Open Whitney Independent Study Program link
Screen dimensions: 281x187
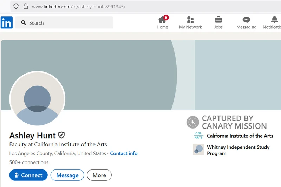point(238,150)
